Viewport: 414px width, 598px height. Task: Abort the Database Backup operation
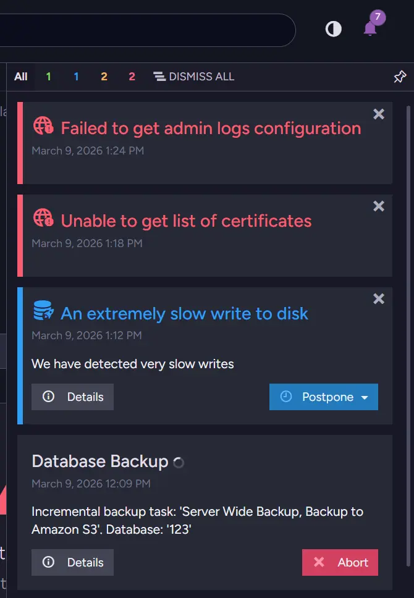coord(340,562)
